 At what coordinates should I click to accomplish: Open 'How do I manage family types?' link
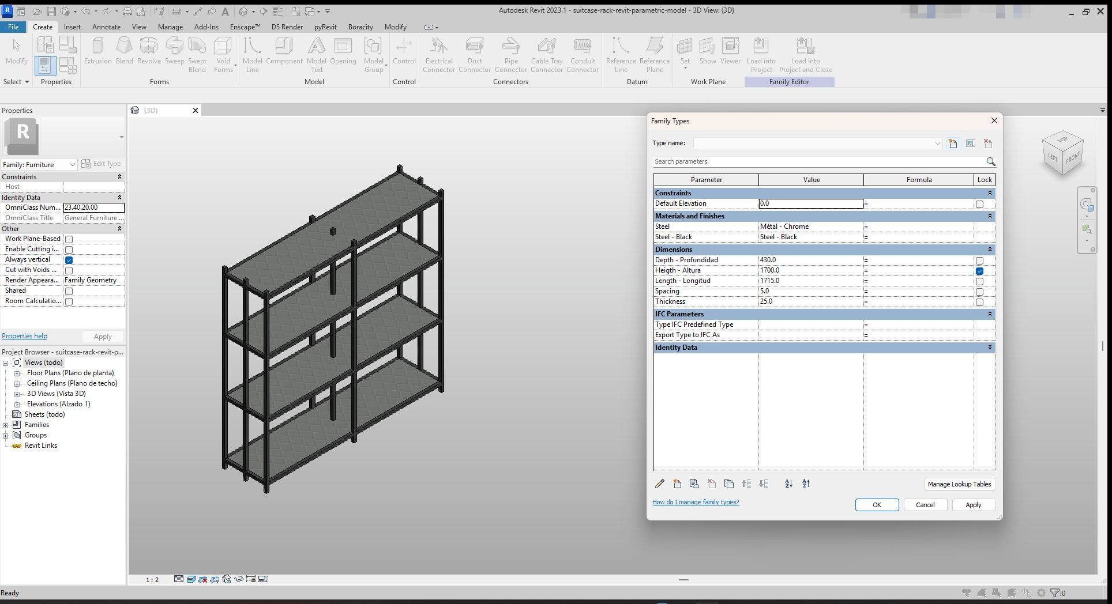pyautogui.click(x=696, y=502)
